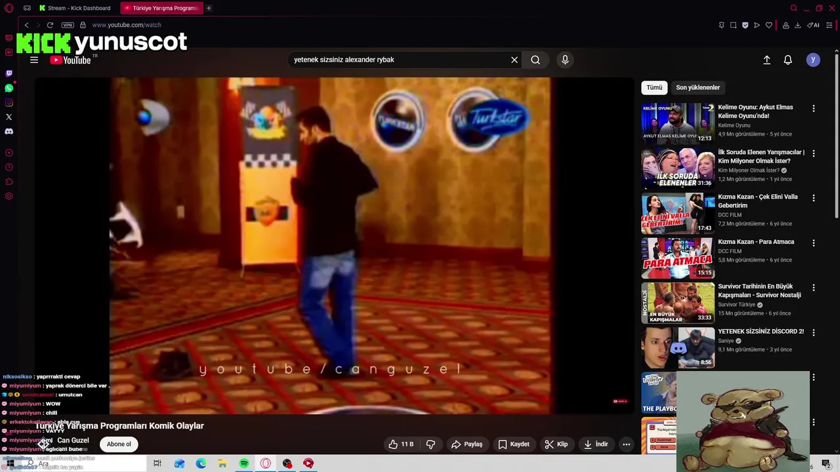Open İlk Soruda Elenenler video thumbnail

pos(678,168)
